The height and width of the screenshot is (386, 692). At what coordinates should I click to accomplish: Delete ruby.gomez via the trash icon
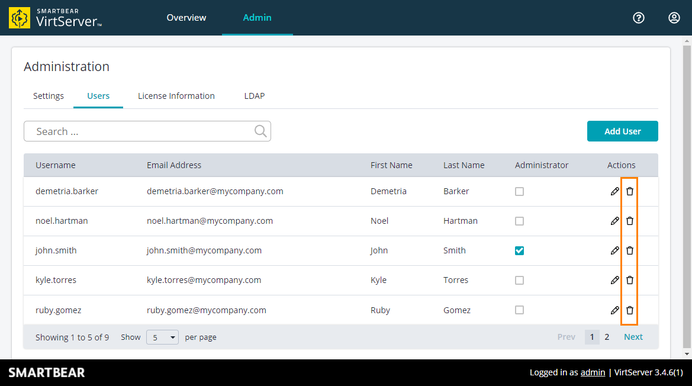point(629,310)
